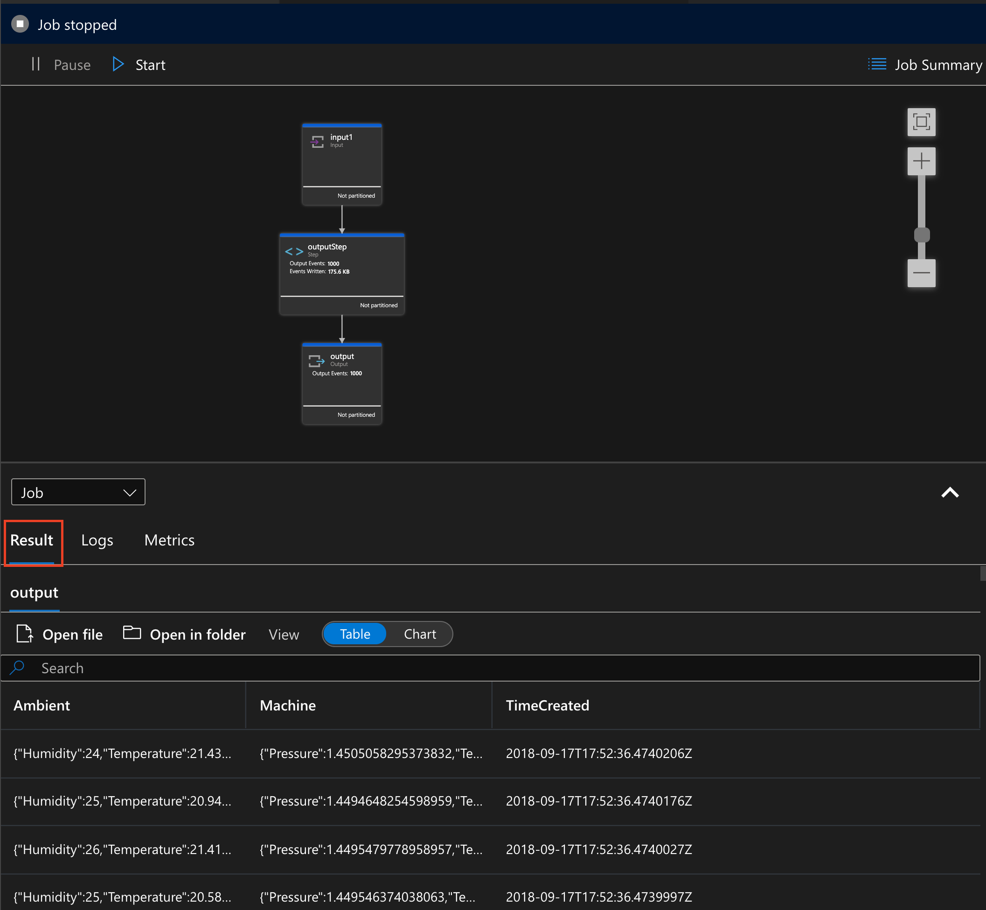Select the Logs tab
The height and width of the screenshot is (910, 986).
pos(97,540)
